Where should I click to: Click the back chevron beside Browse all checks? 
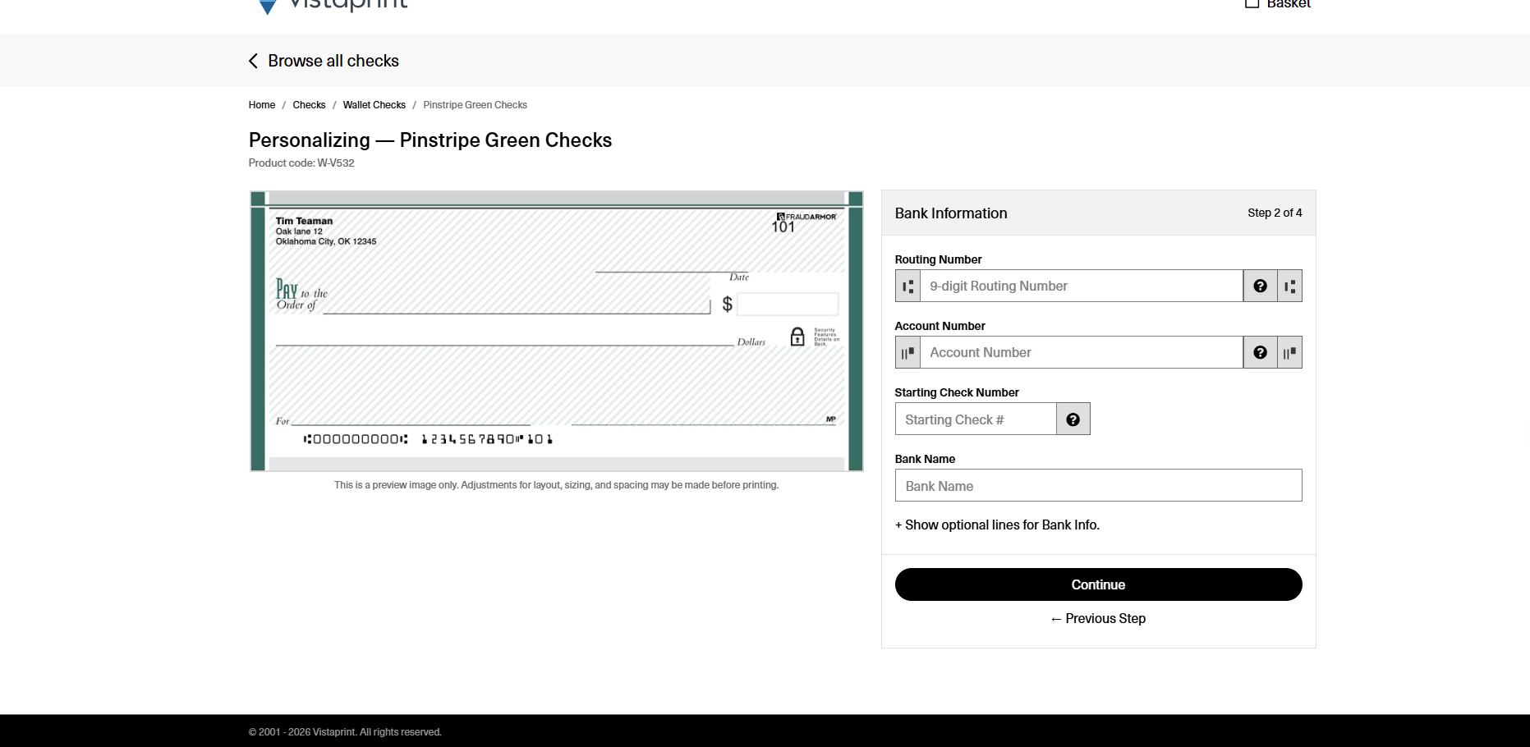pos(253,61)
